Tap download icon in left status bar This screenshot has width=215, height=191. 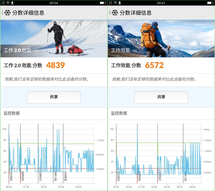[12, 3]
